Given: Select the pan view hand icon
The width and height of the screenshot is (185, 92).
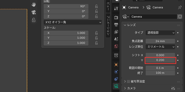Looking at the screenshot, I should point(34,5).
